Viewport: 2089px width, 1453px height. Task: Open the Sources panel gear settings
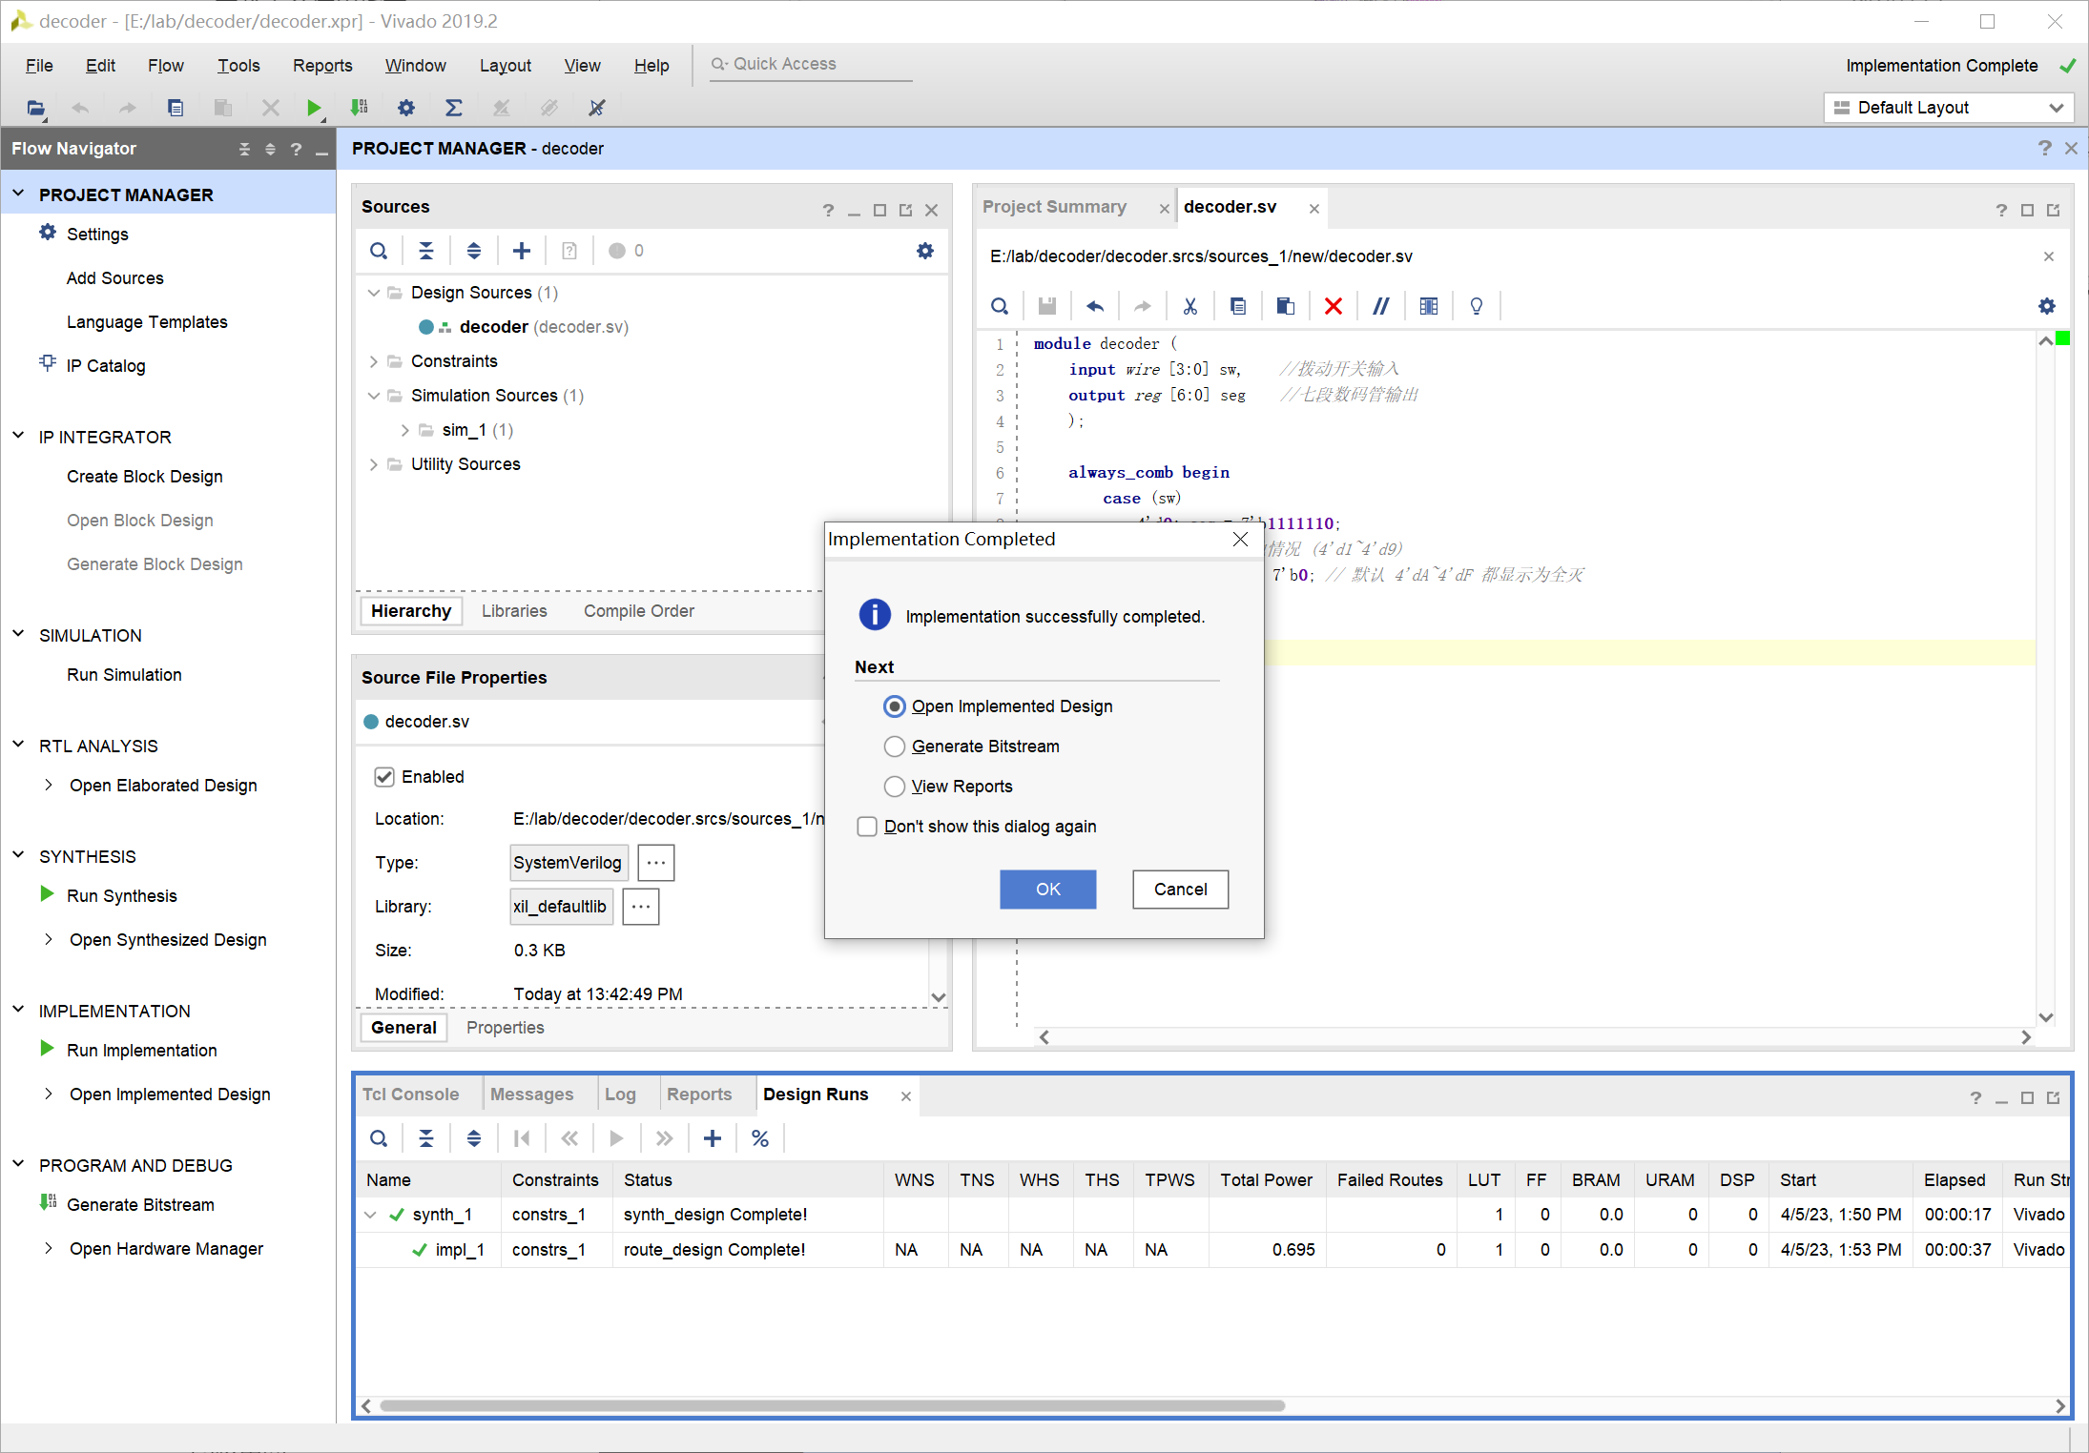point(924,251)
